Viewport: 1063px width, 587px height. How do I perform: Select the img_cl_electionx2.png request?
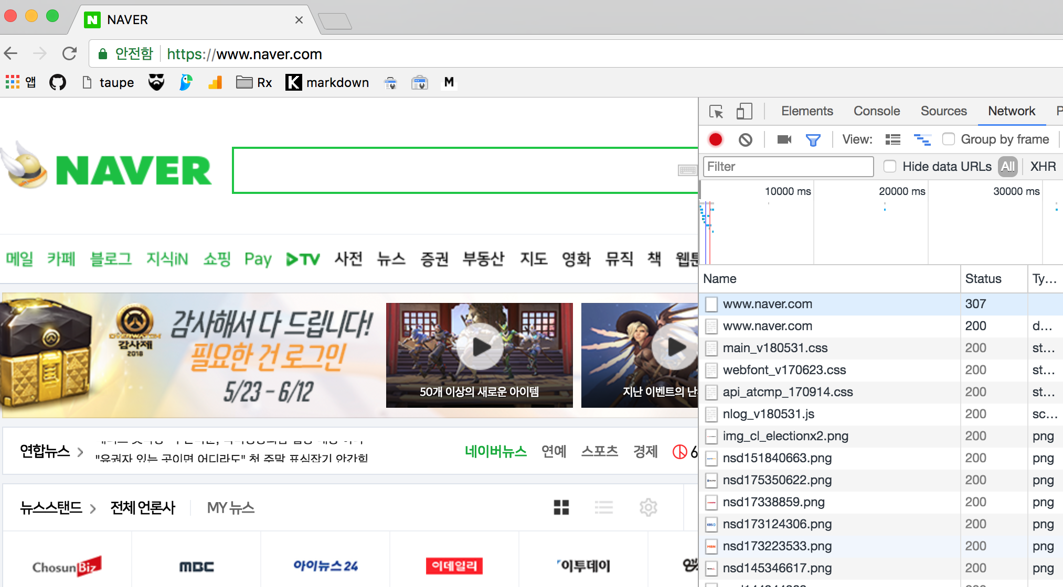(x=880, y=436)
